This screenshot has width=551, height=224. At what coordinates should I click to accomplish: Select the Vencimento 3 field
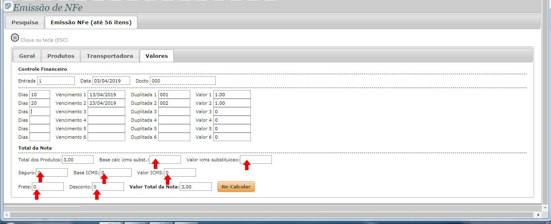pyautogui.click(x=106, y=112)
